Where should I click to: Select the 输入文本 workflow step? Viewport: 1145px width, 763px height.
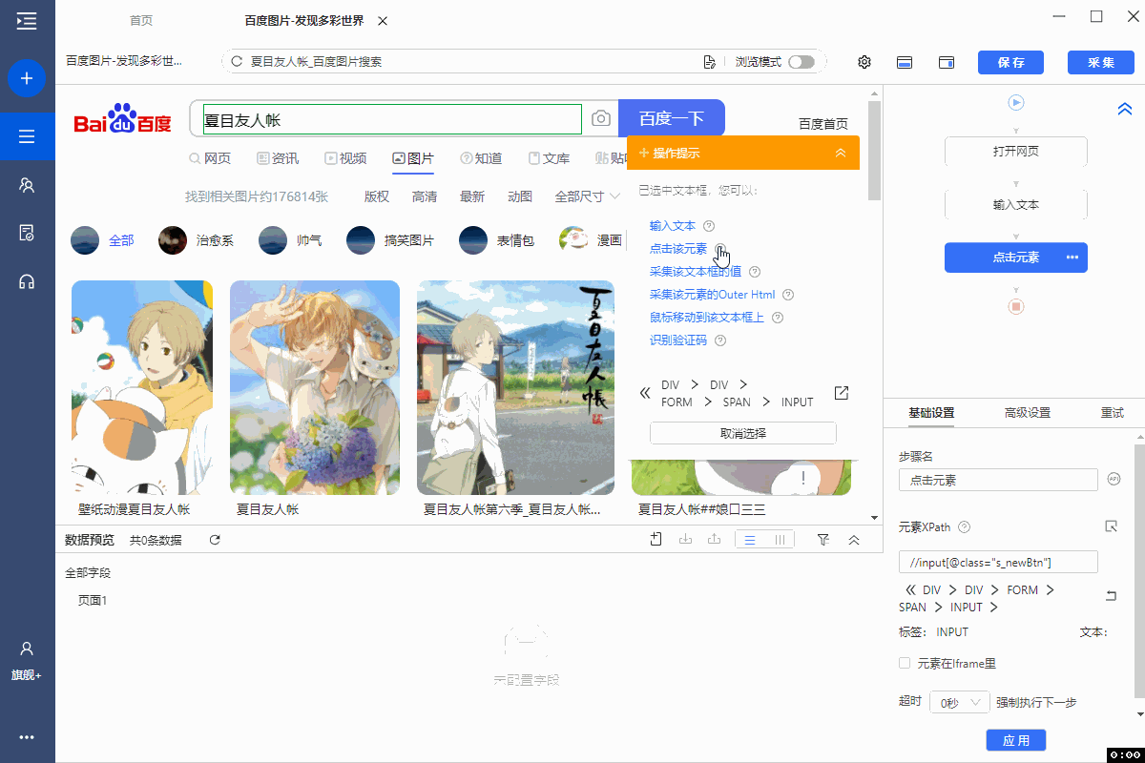tap(1016, 204)
